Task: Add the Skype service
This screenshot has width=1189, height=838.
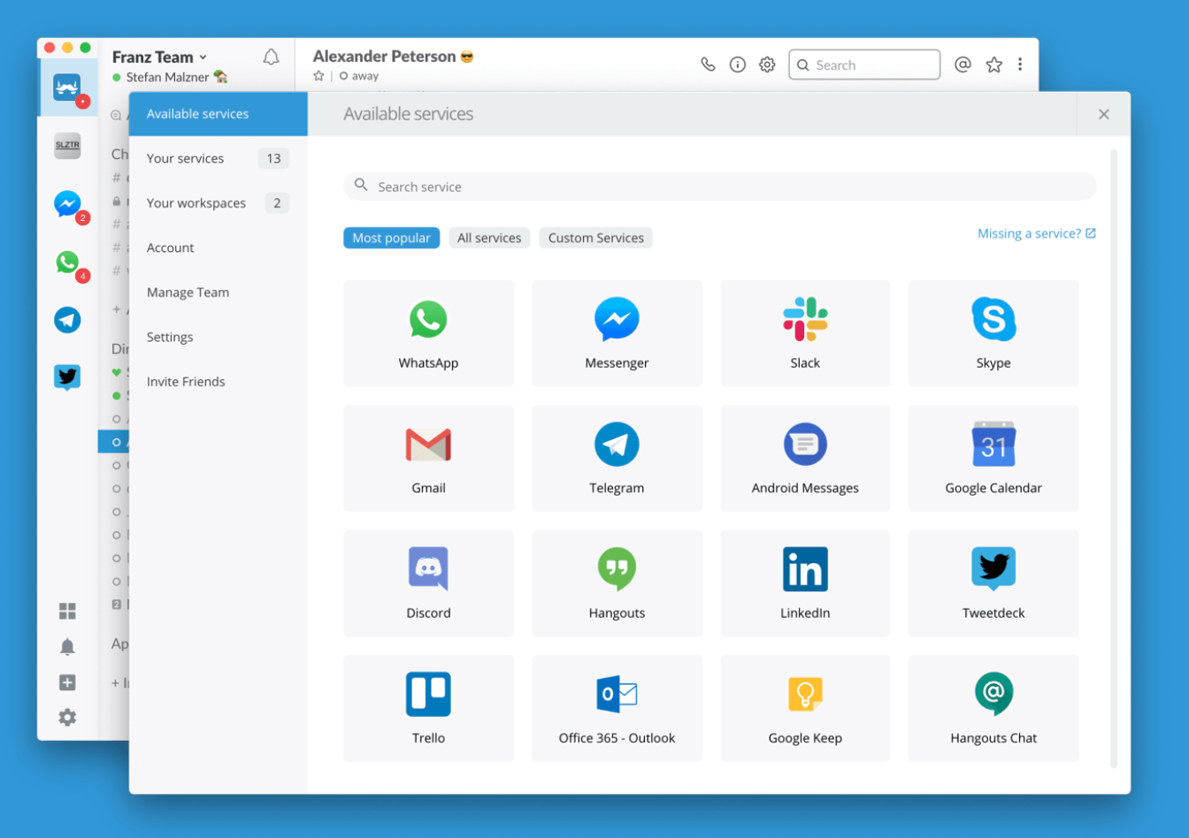Action: pyautogui.click(x=993, y=333)
